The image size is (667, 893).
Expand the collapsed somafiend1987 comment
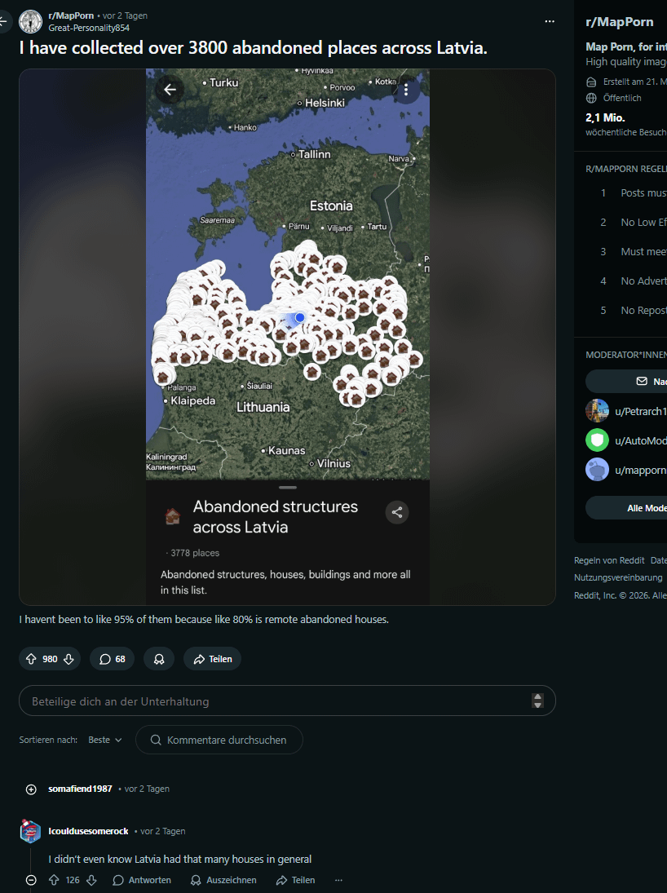31,789
